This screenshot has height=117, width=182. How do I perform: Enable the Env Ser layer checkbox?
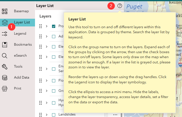pyautogui.click(x=53, y=69)
